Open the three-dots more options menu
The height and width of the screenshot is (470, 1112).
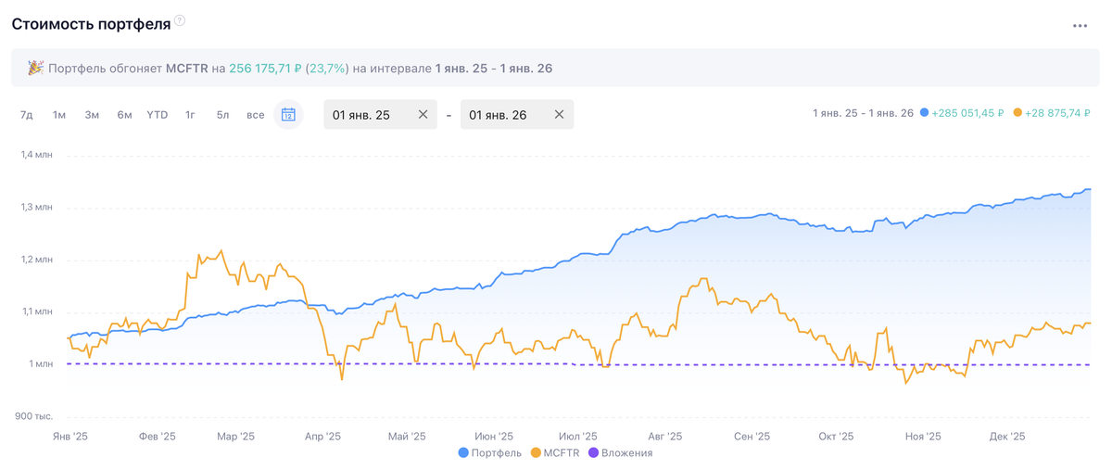[x=1080, y=26]
